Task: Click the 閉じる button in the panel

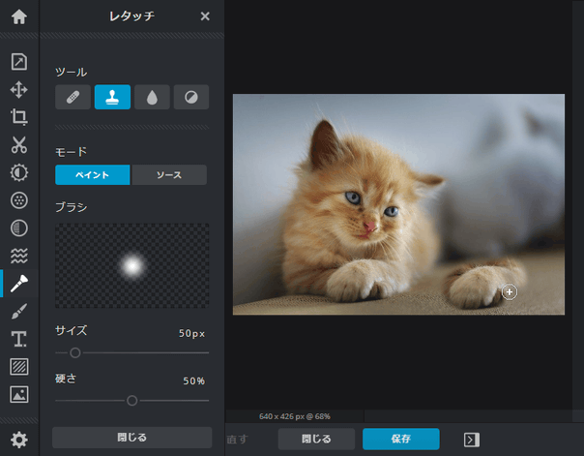Action: (x=131, y=438)
